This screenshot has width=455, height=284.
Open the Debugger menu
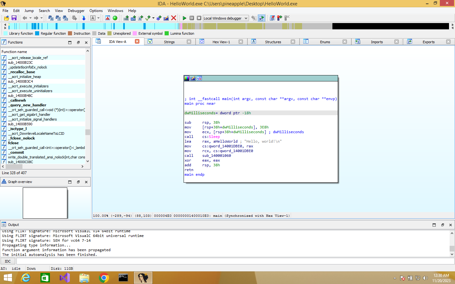pyautogui.click(x=76, y=10)
